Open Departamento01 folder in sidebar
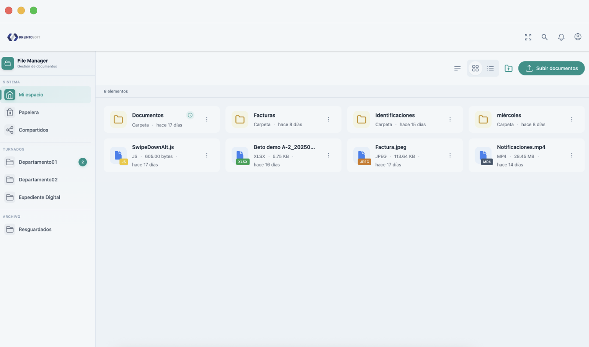The image size is (589, 347). [x=38, y=162]
